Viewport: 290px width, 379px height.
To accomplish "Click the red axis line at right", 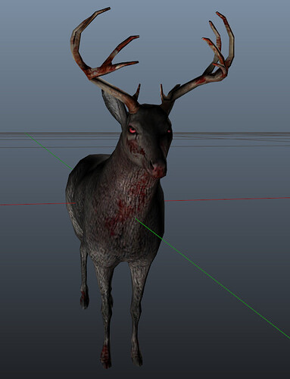I will pyautogui.click(x=227, y=199).
